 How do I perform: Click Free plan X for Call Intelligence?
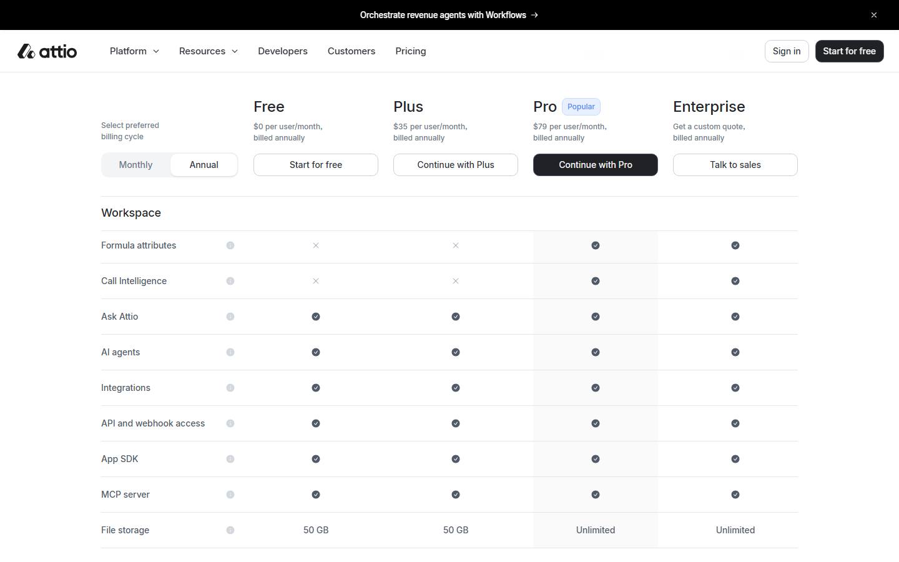[316, 281]
